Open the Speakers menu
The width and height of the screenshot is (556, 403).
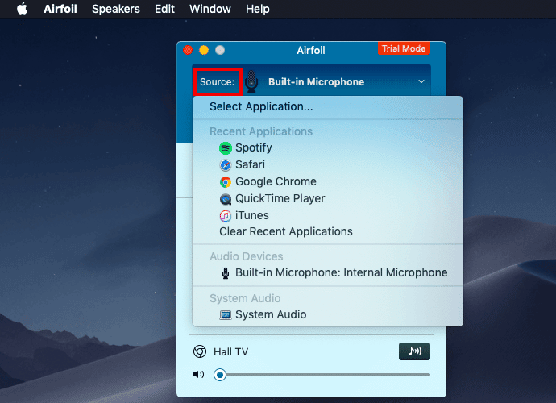115,9
